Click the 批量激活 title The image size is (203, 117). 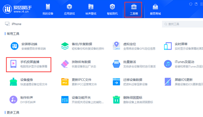pyautogui.click(x=130, y=62)
